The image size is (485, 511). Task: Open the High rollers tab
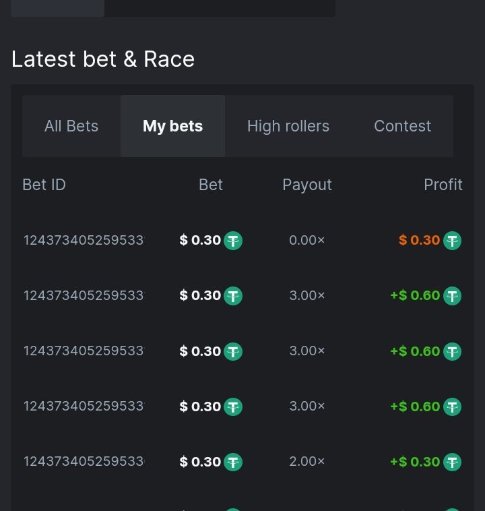click(x=288, y=126)
